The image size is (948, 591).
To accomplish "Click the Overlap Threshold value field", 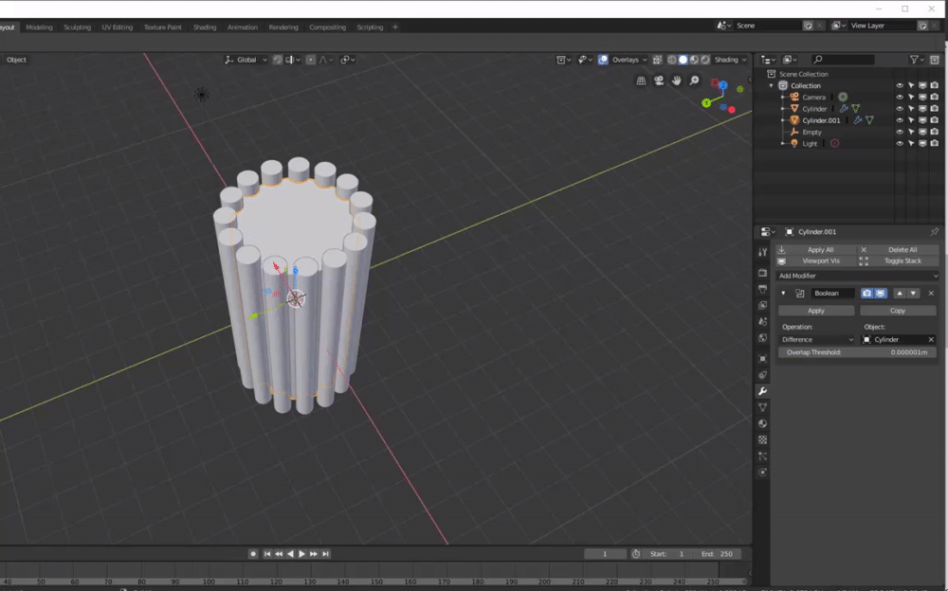I will point(856,352).
